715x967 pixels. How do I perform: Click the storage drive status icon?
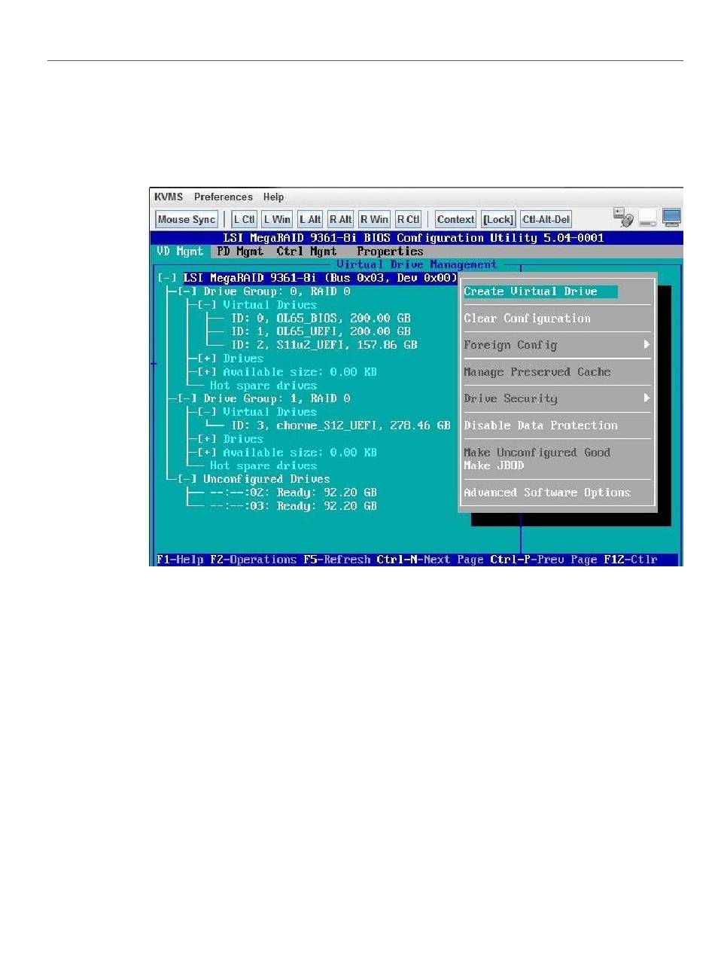pos(648,220)
